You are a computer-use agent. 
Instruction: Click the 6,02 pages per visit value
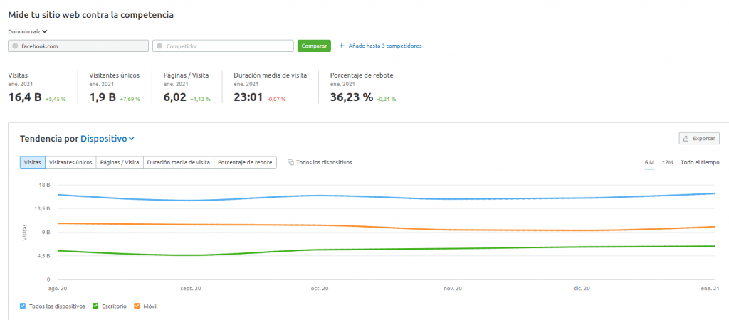(175, 97)
